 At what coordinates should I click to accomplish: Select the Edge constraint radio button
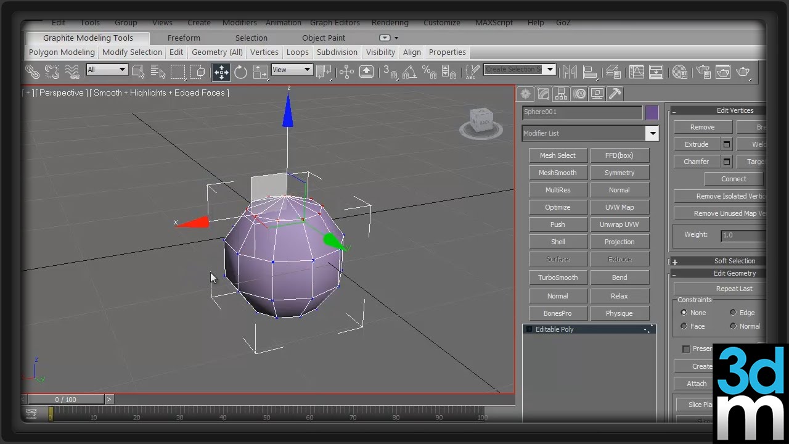(x=733, y=313)
